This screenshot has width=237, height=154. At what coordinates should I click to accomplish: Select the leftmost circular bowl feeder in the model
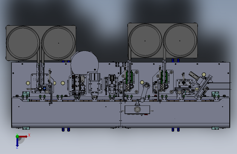click(x=23, y=43)
